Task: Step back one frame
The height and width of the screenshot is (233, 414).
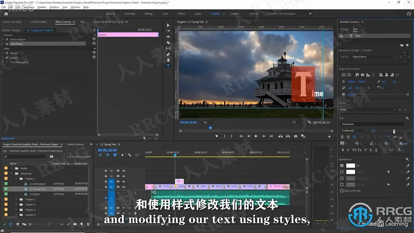Action: (x=249, y=136)
